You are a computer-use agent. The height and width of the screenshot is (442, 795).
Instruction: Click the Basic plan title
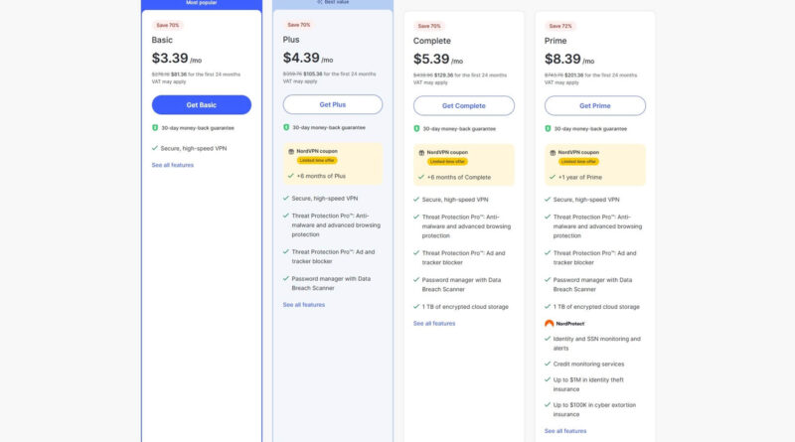click(162, 40)
